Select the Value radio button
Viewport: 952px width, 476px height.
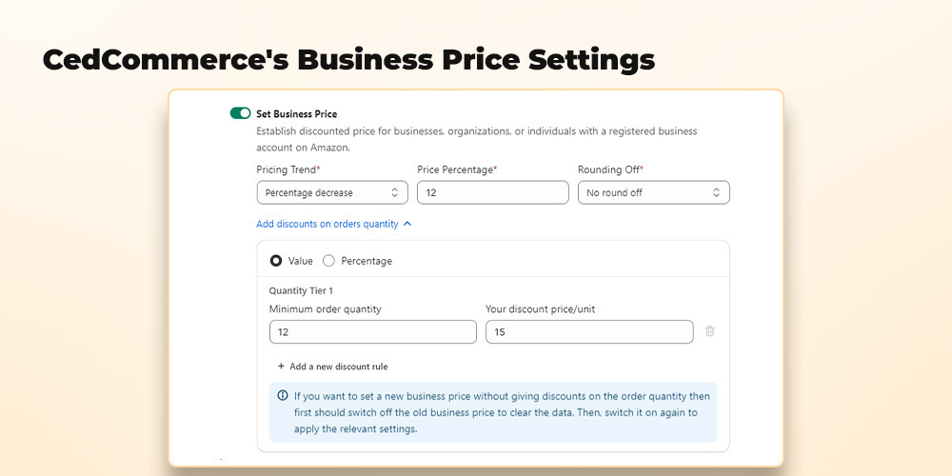coord(276,261)
